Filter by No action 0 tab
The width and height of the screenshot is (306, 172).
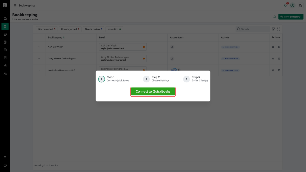(114, 29)
